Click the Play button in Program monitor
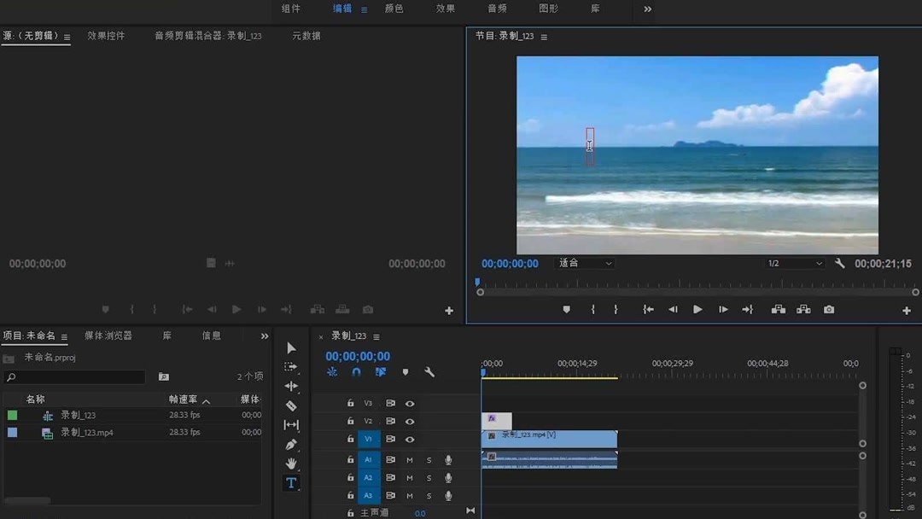The width and height of the screenshot is (922, 519). 697,309
